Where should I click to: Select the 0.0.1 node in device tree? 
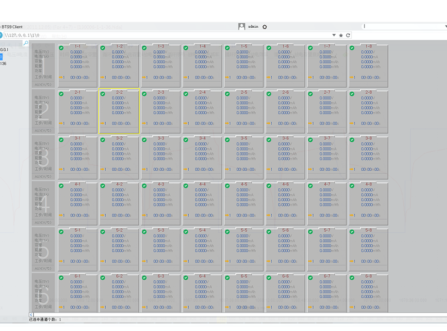click(x=4, y=49)
